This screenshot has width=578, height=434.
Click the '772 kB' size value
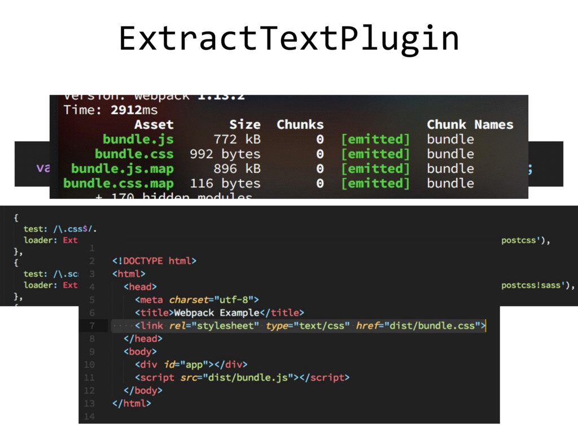coord(237,140)
